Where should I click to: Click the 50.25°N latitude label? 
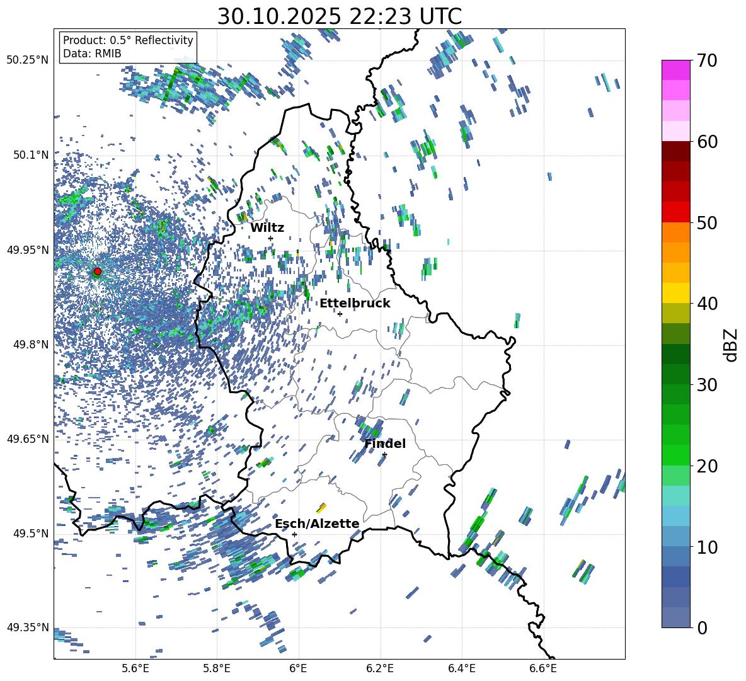28,60
